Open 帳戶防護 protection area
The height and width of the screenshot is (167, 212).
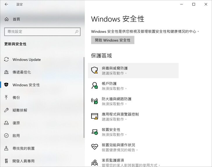click(133, 86)
